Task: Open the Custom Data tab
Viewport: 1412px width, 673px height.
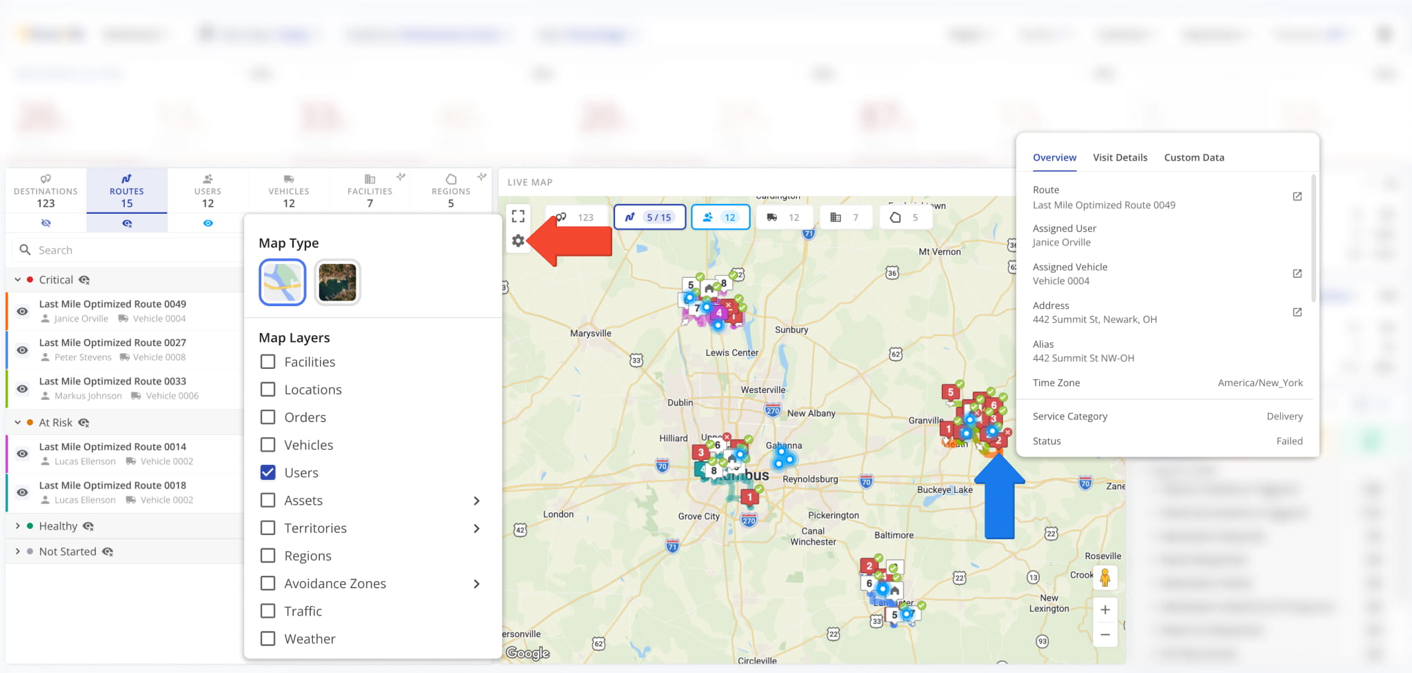Action: 1194,157
